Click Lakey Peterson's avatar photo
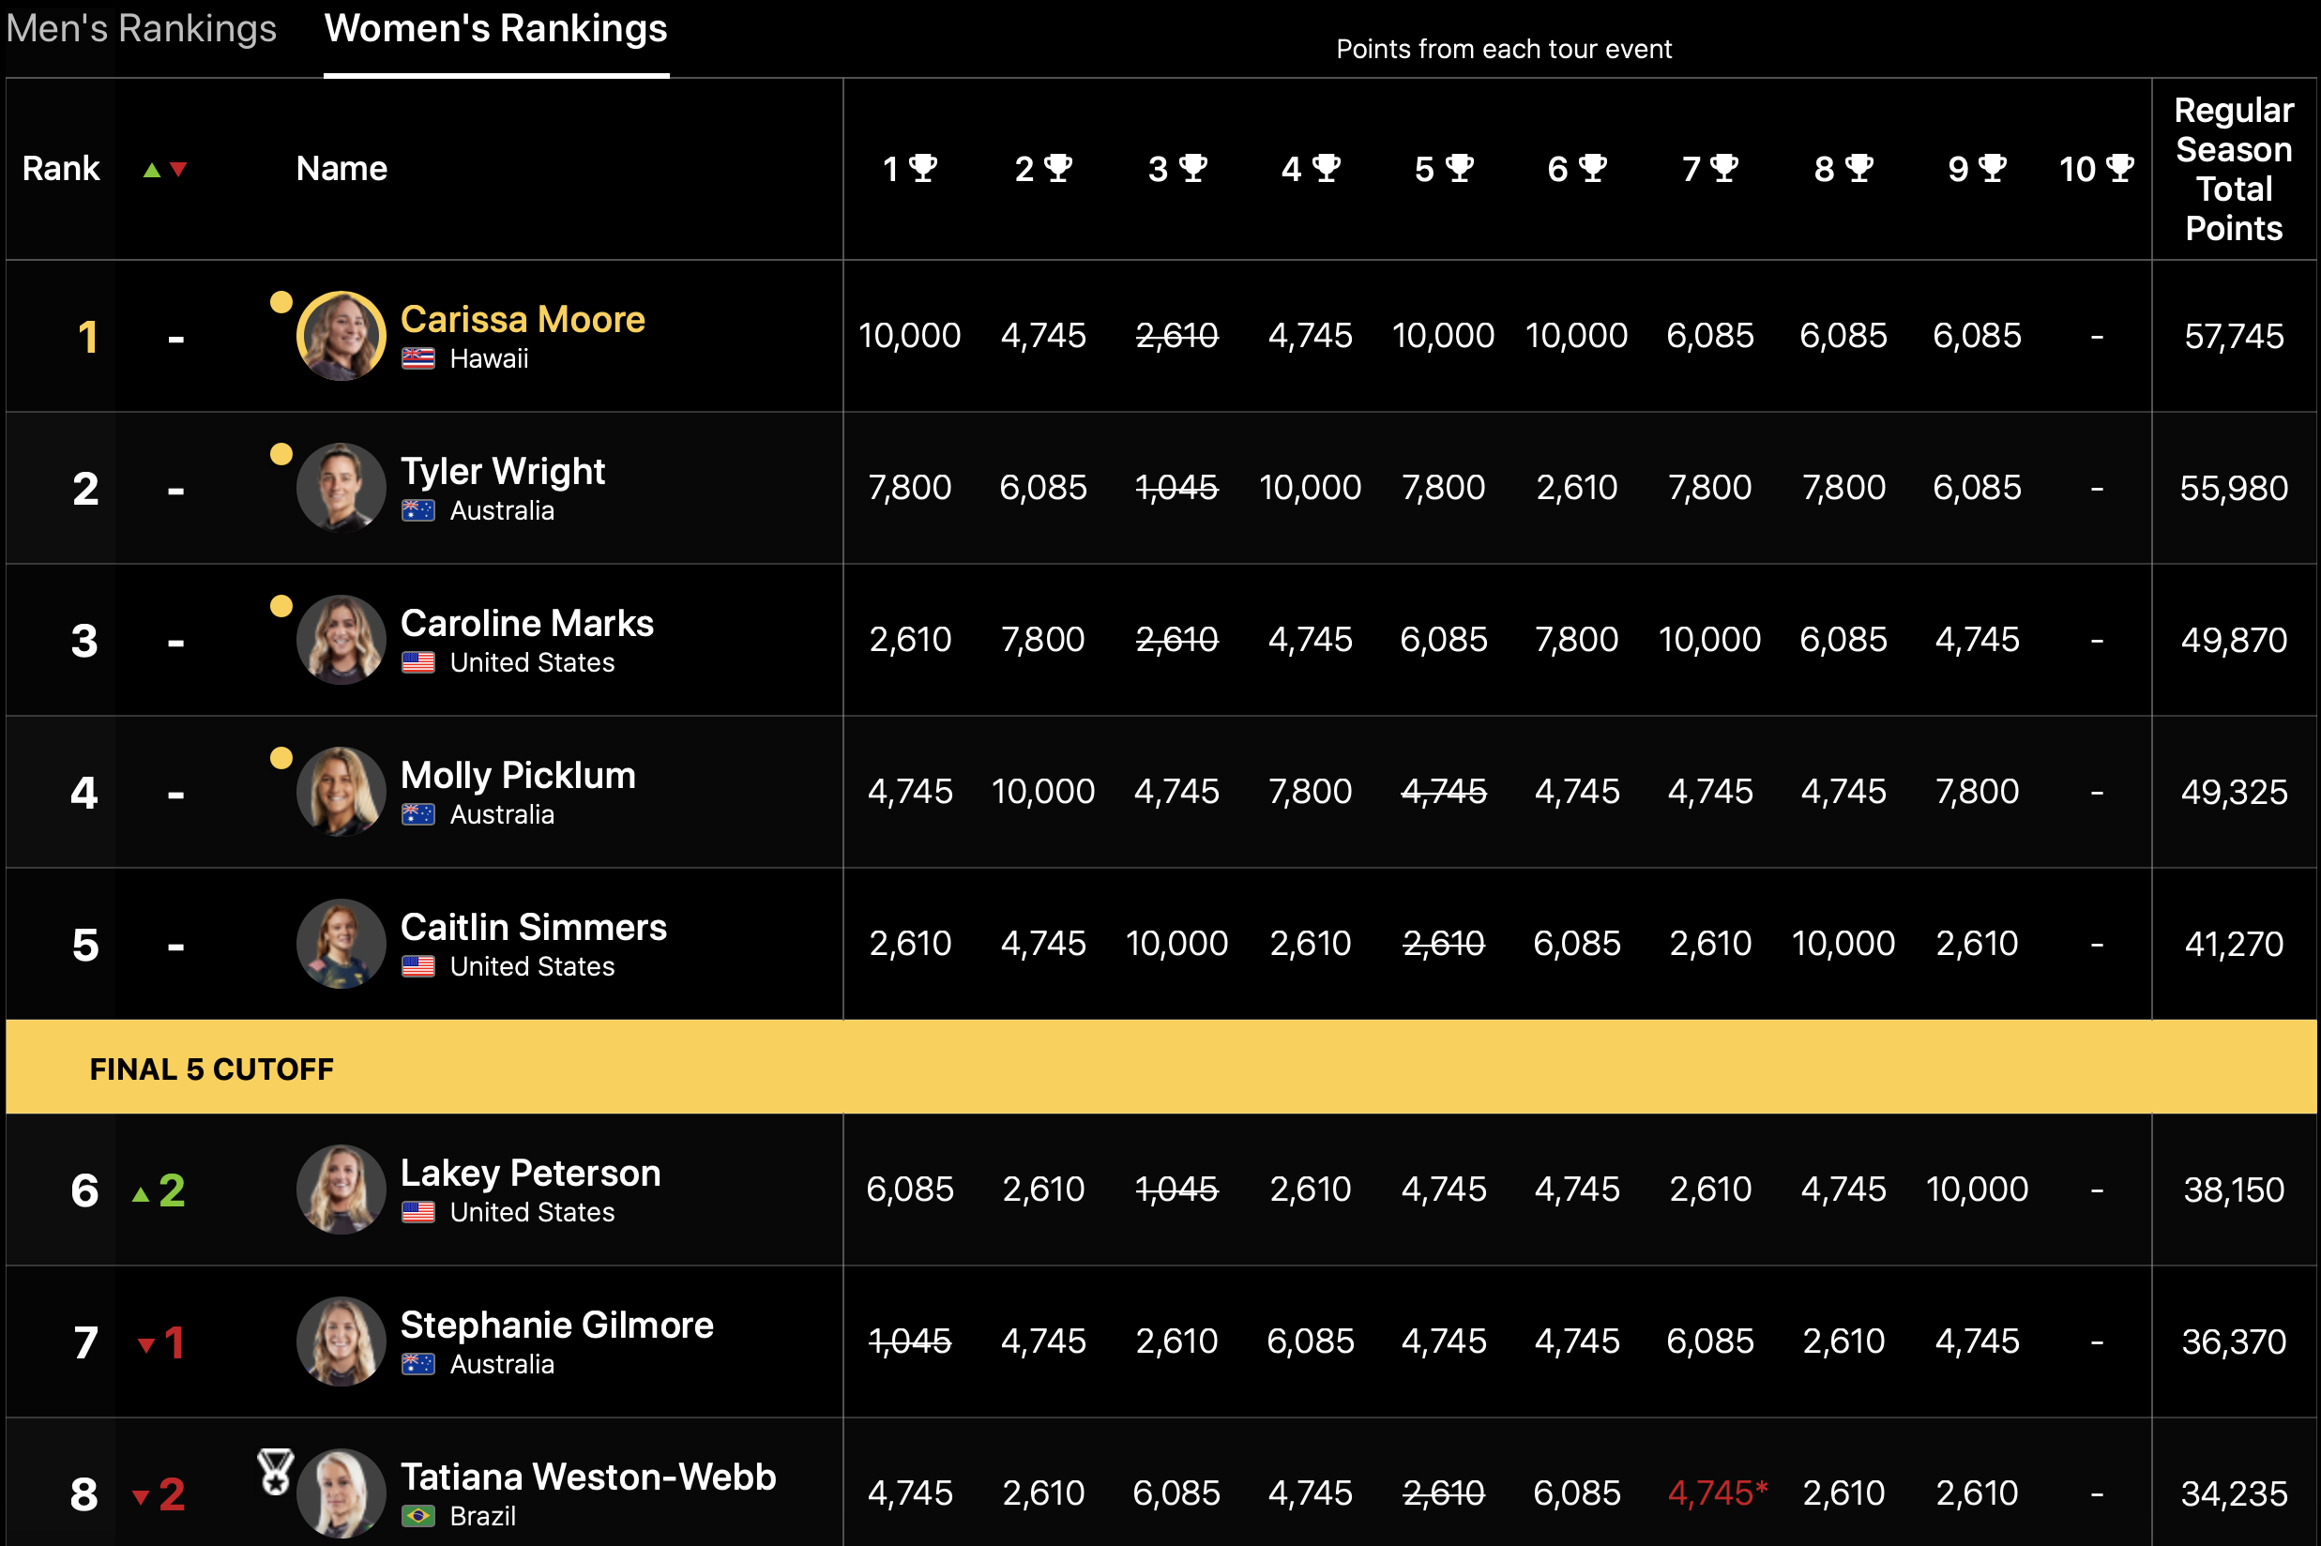The width and height of the screenshot is (2321, 1546). point(341,1190)
